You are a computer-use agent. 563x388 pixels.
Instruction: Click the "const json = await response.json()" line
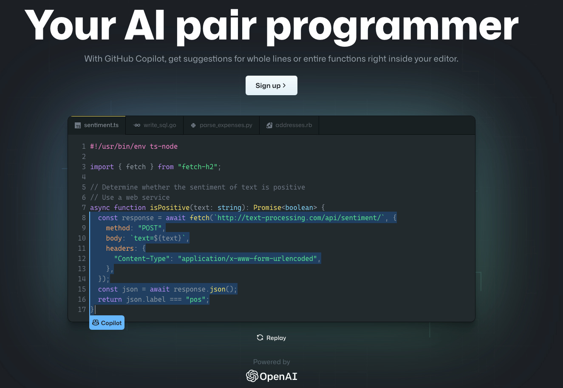click(167, 289)
